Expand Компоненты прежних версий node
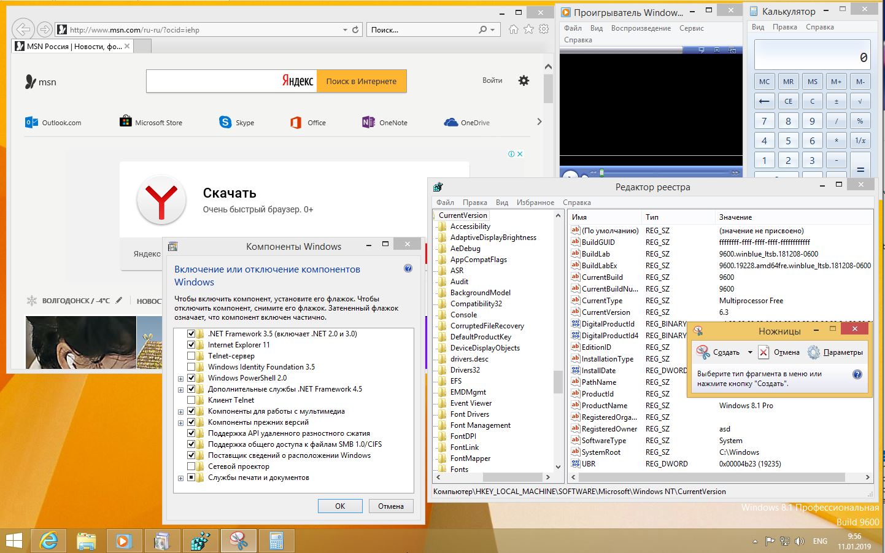885x553 pixels. coord(180,423)
